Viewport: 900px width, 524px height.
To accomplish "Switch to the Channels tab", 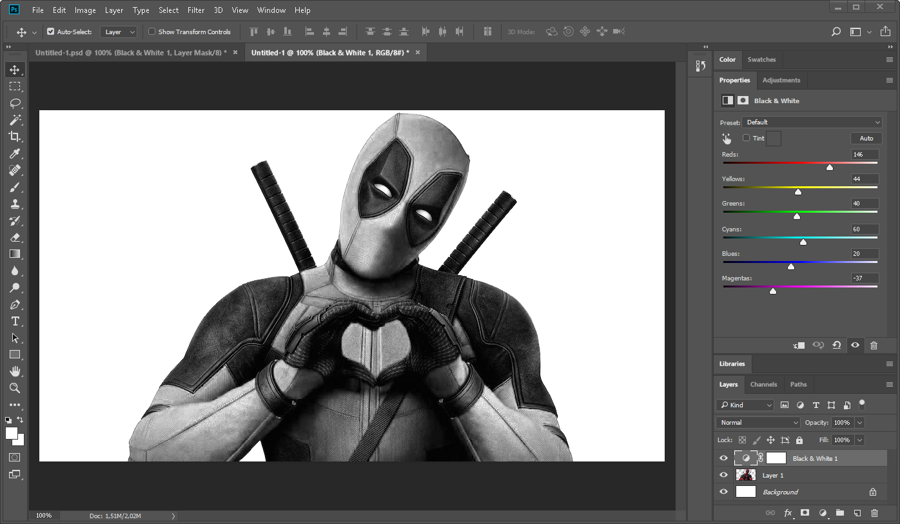I will (x=763, y=385).
